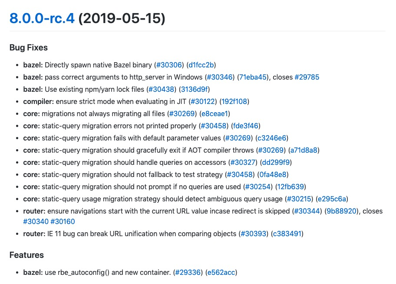Screen dimensions: 396x284
Task: View commit 71eba45
Action: (253, 77)
